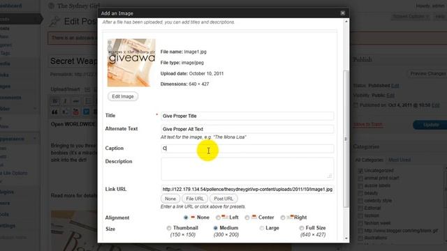Select alignment Left radio button
This screenshot has width=447, height=251.
218,218
